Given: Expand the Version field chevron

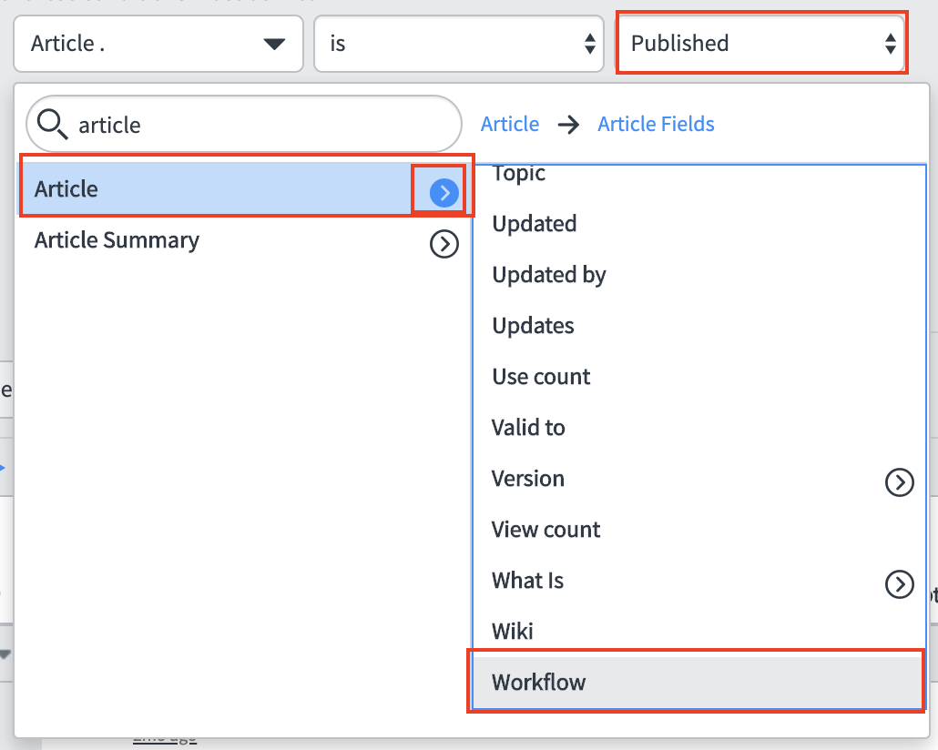Looking at the screenshot, I should (899, 481).
